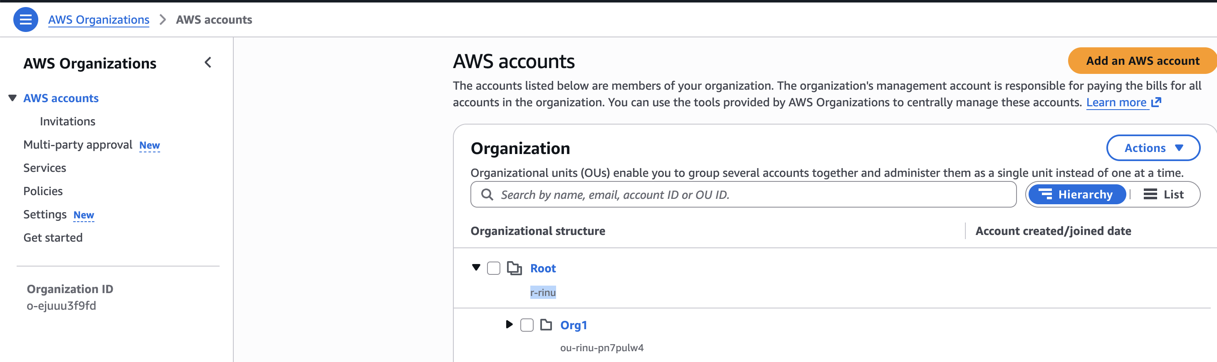Click the Add an AWS account button

click(x=1143, y=61)
